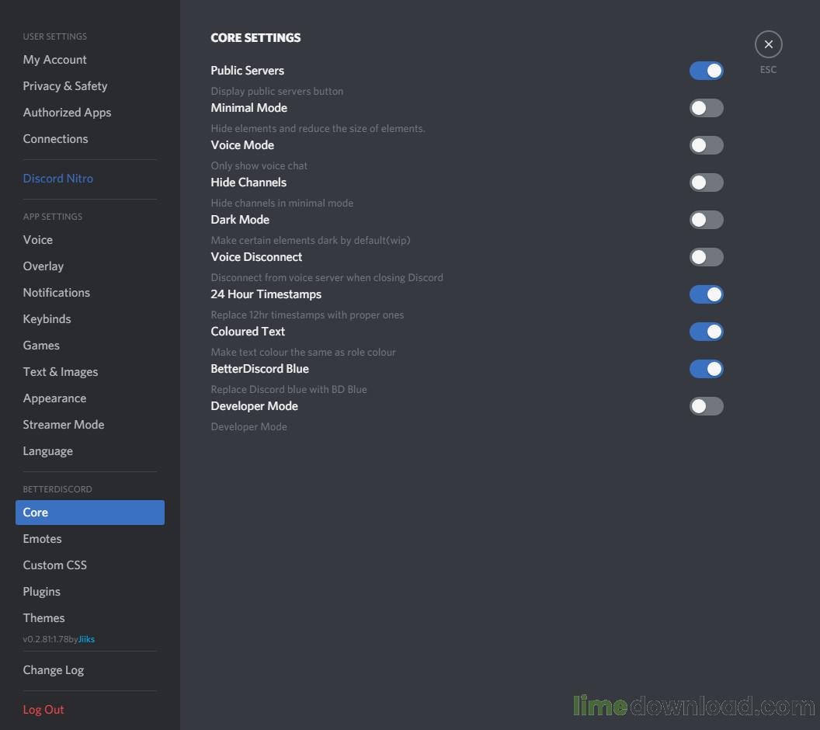Click the CORE SETTINGS heading
Viewport: 820px width, 730px height.
pos(255,37)
